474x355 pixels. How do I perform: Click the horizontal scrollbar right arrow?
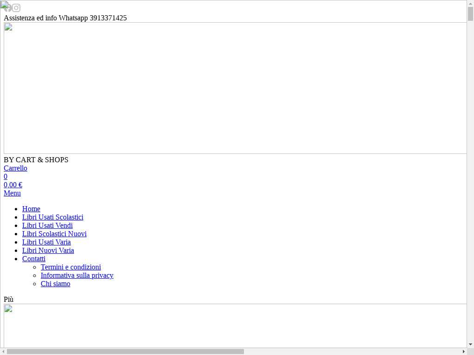click(464, 352)
